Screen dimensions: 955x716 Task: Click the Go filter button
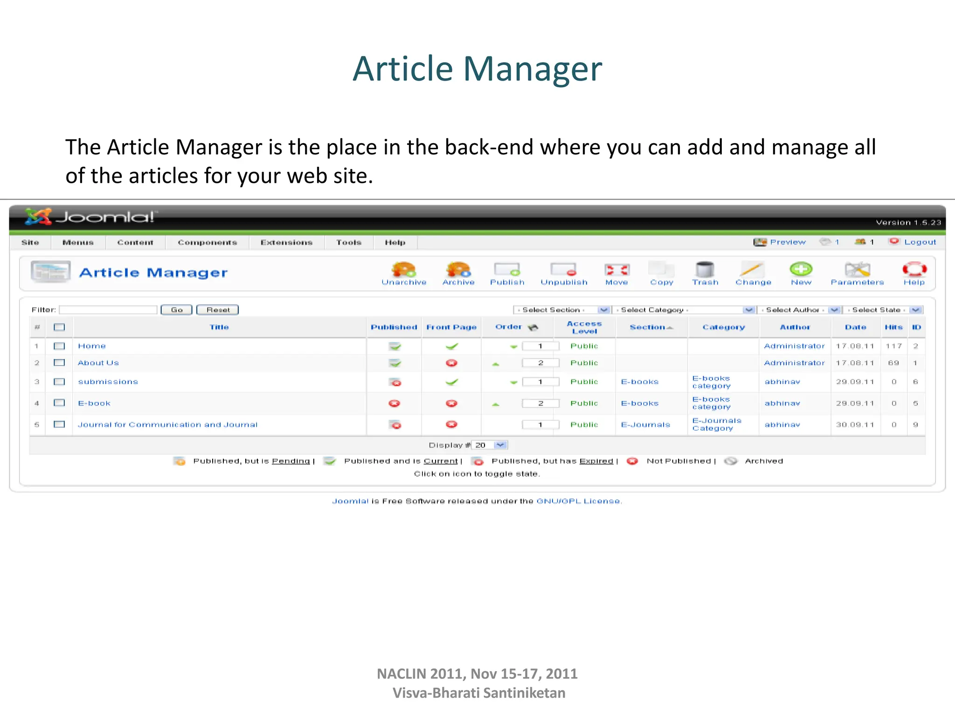tap(176, 310)
